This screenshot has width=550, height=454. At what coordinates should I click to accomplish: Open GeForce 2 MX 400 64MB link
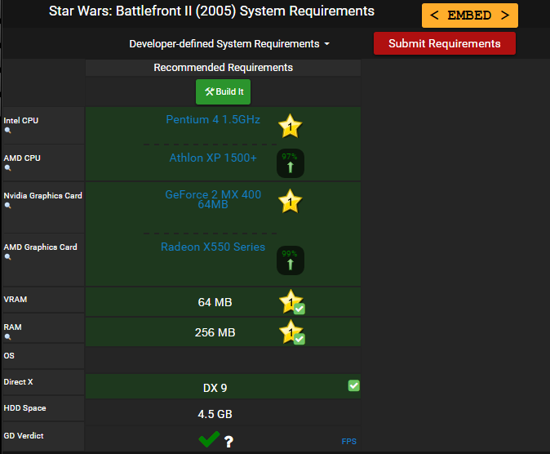tap(213, 199)
